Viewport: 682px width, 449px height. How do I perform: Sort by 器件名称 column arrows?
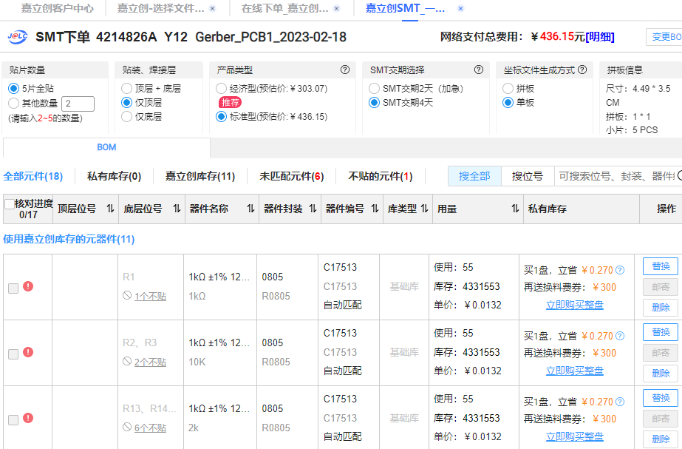(250, 209)
